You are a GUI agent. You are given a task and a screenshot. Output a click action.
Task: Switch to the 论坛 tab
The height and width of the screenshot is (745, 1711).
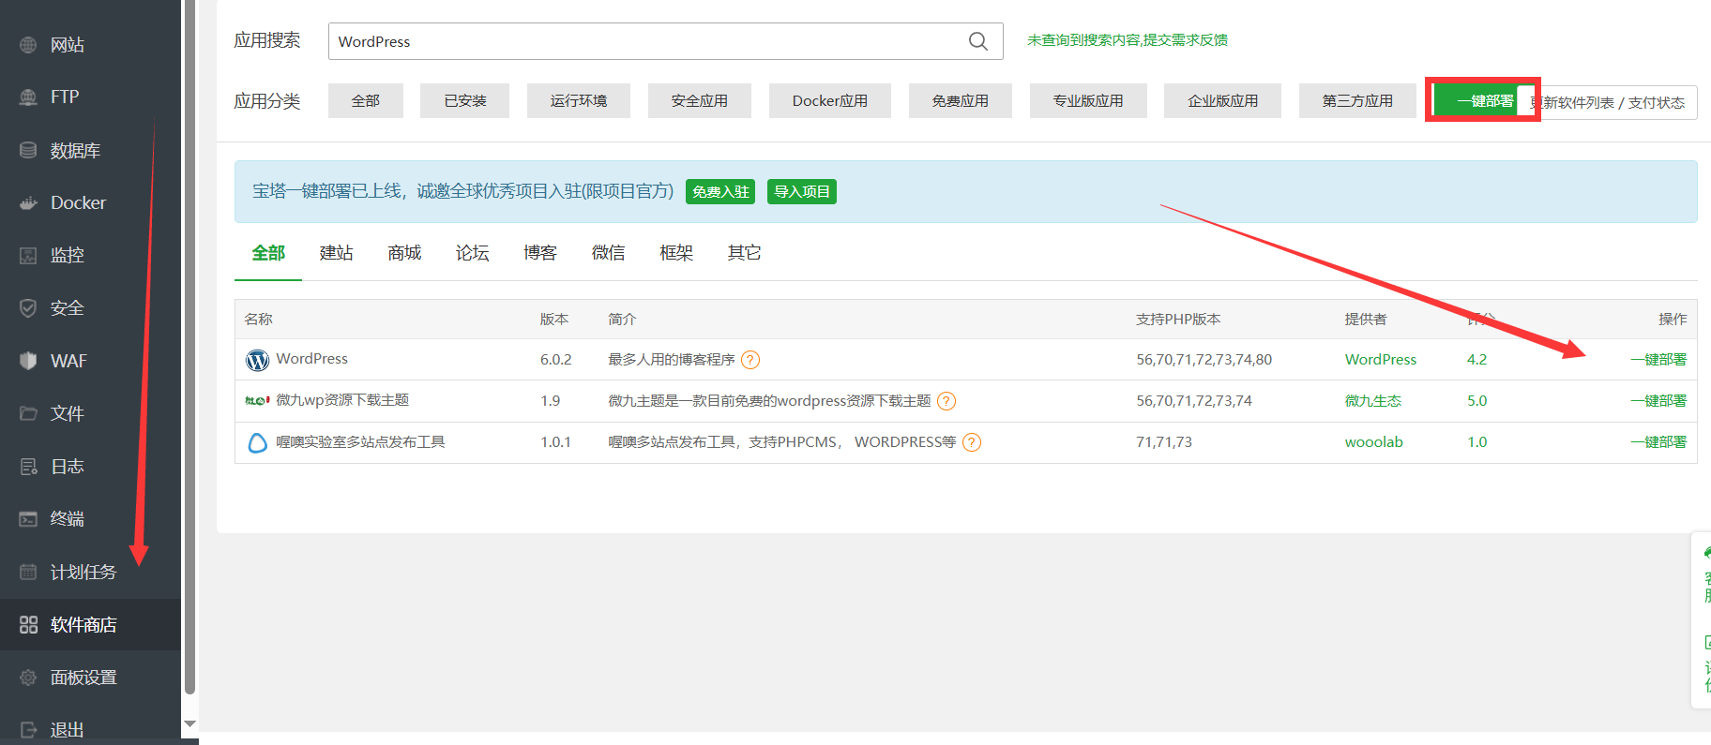click(x=473, y=253)
